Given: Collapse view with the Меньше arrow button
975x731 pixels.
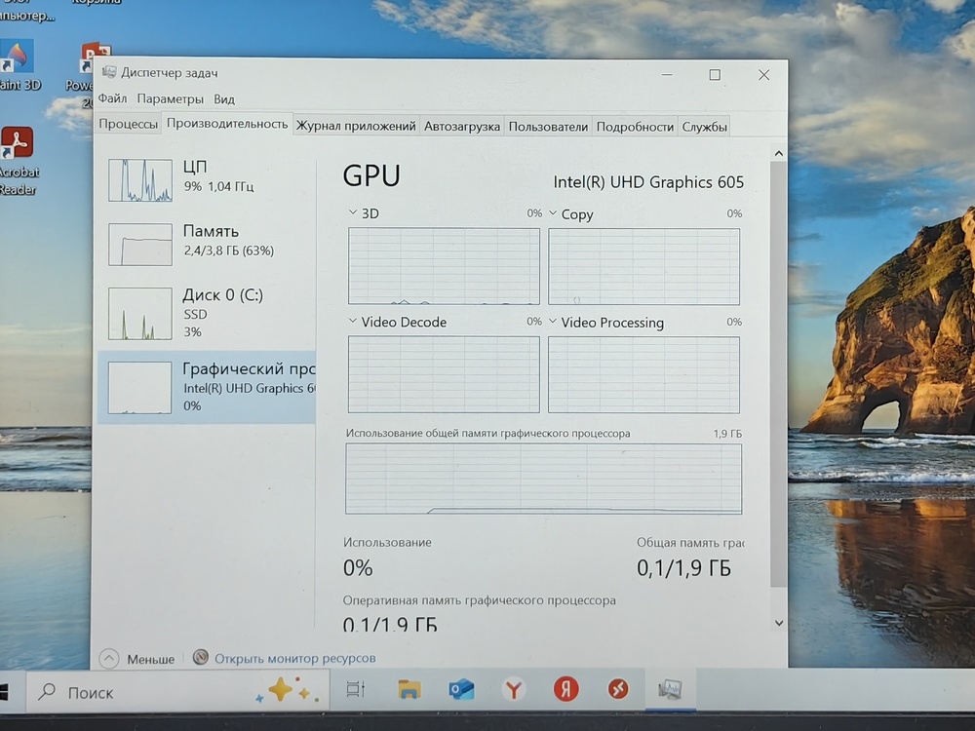Looking at the screenshot, I should pyautogui.click(x=109, y=659).
